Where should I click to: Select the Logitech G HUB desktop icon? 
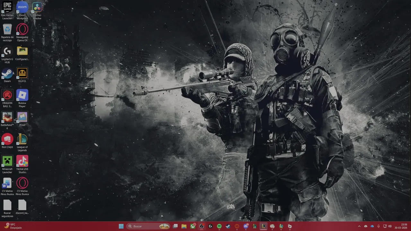coord(7,55)
